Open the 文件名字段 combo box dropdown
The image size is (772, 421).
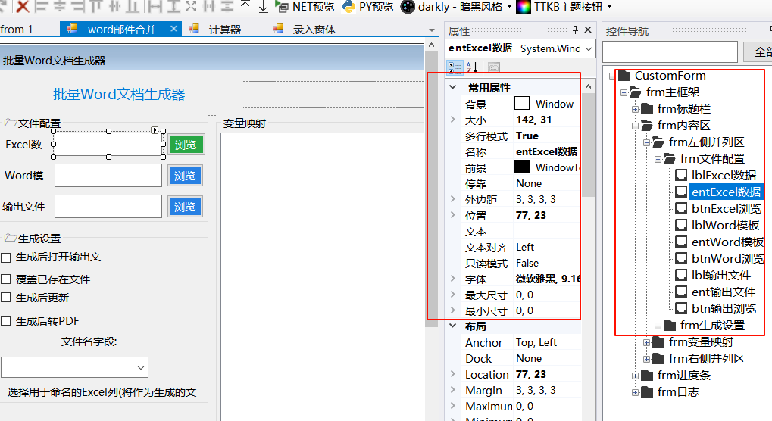point(141,367)
